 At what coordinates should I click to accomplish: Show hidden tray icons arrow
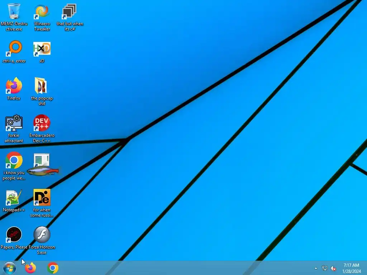point(316,268)
